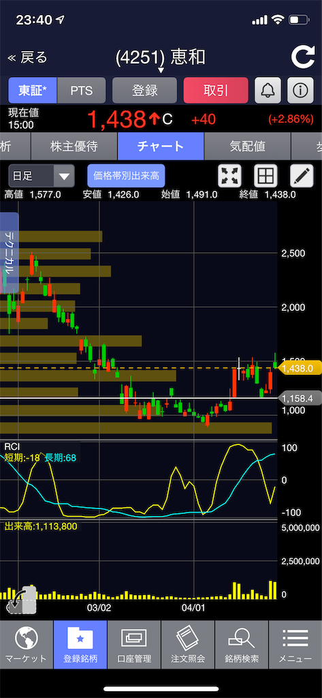This screenshot has width=322, height=698.
Task: Tap the 04/01 date label
Action: click(194, 607)
